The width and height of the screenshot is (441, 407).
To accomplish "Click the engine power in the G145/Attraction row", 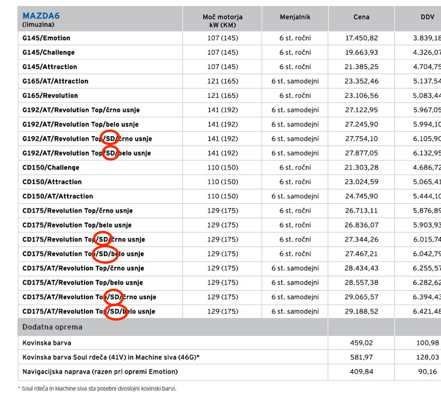I will (222, 67).
